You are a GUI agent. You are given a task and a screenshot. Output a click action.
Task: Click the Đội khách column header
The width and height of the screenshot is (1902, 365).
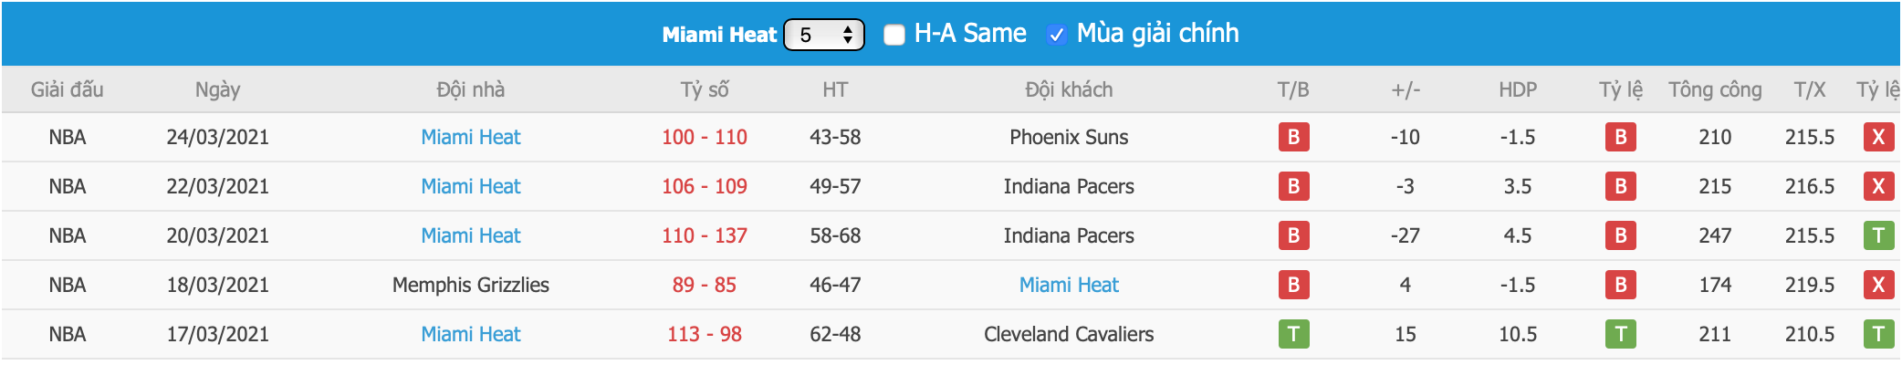(1069, 89)
